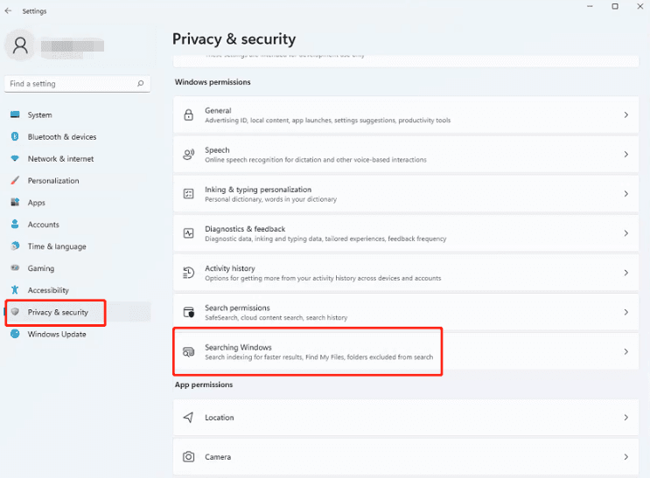Click the Accounts person icon in sidebar
650x478 pixels.
(15, 224)
